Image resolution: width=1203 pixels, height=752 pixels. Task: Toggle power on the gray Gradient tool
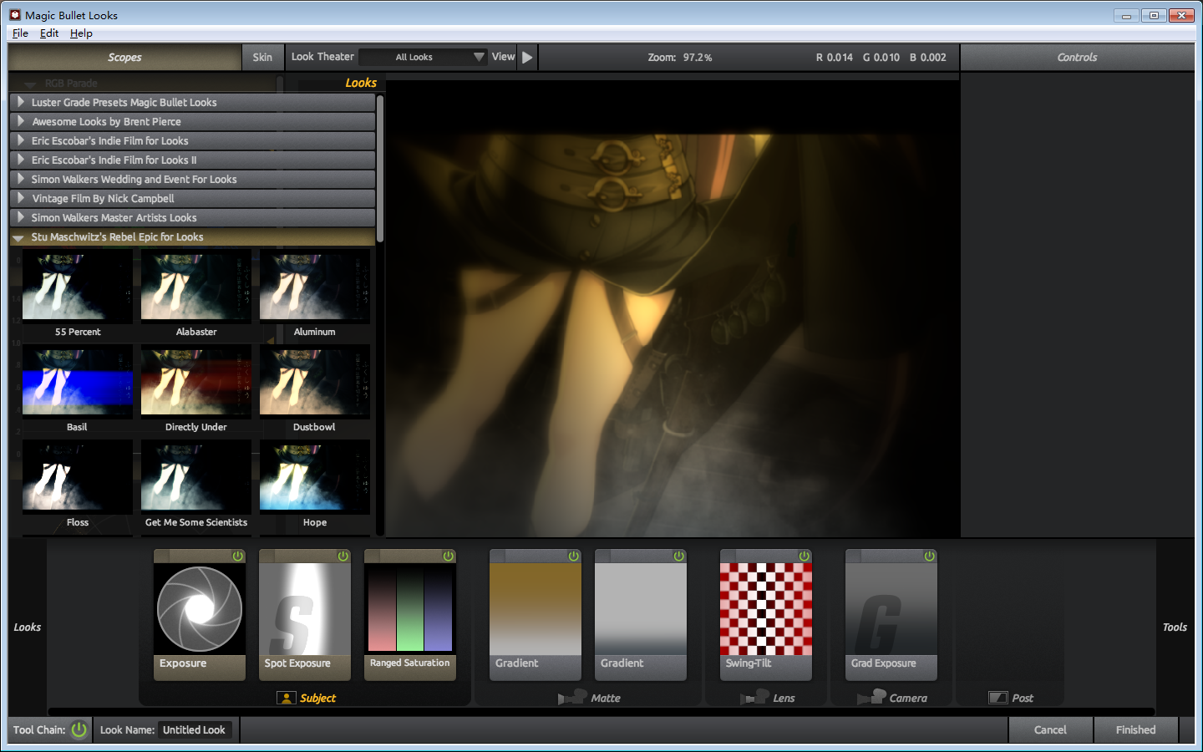(679, 556)
